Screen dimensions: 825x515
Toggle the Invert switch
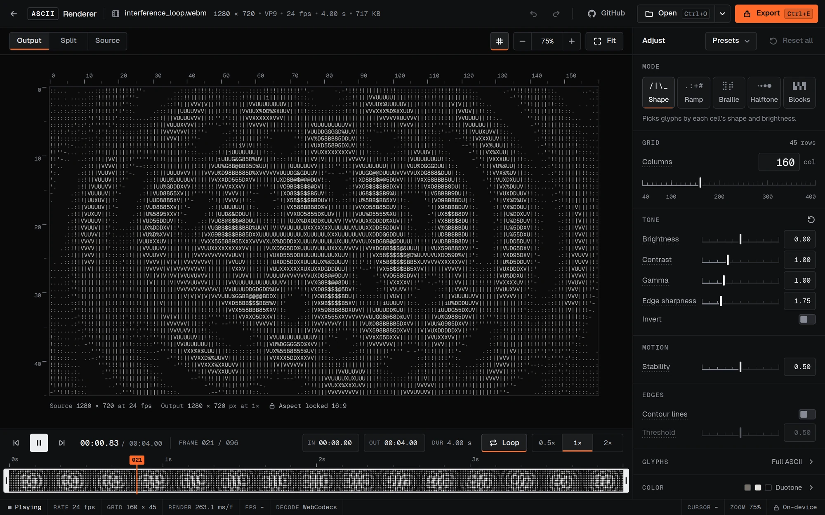click(807, 319)
